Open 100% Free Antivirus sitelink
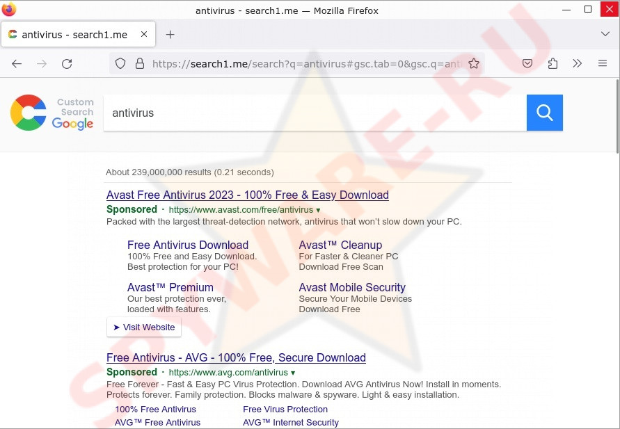Screen dimensions: 620x429 click(155, 410)
